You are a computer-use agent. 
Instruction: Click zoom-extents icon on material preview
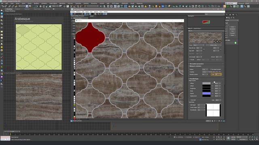pyautogui.click(x=220, y=41)
